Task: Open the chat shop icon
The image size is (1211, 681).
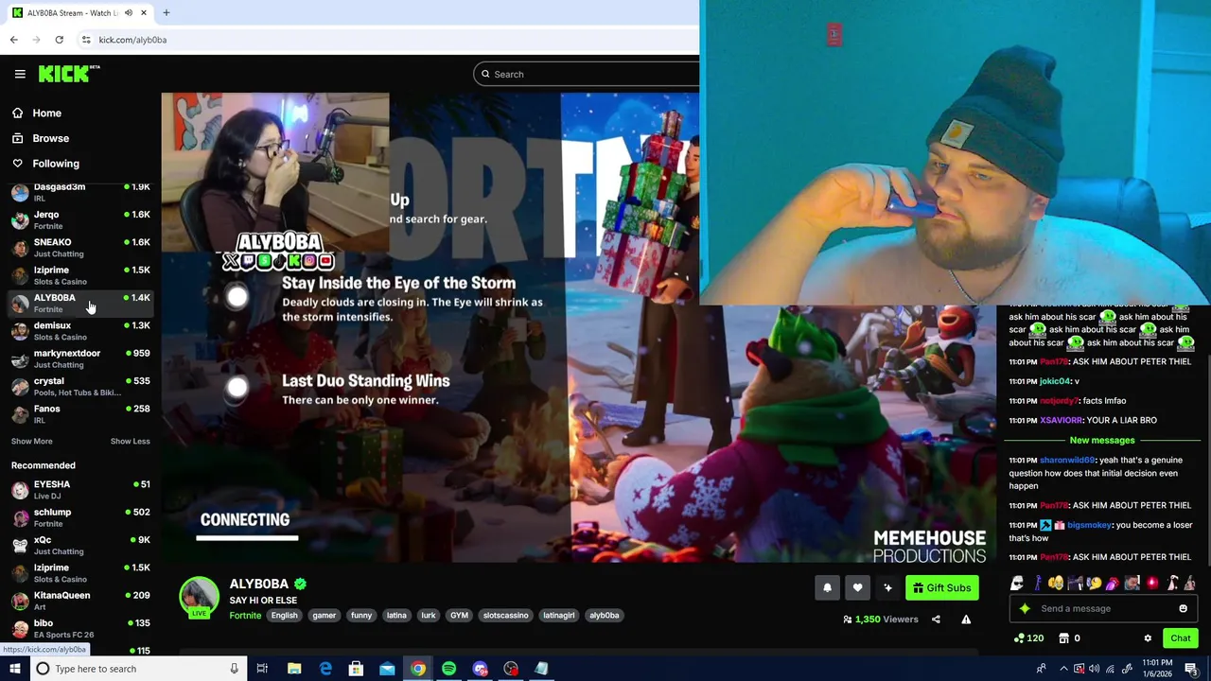Action: click(x=1063, y=638)
